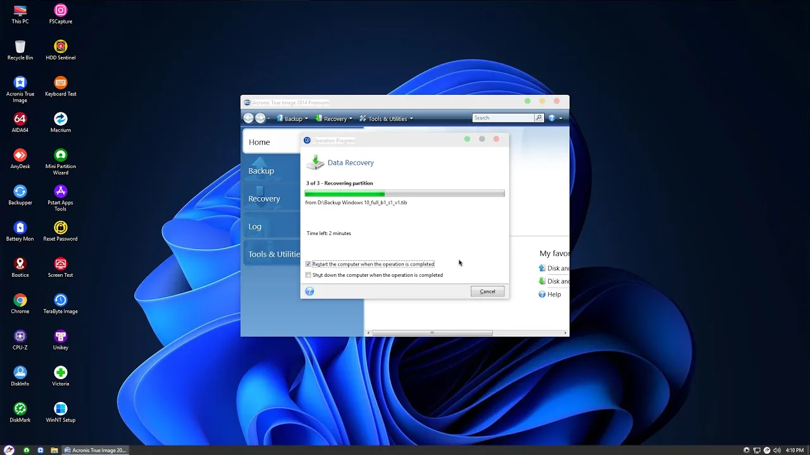Click the scrollbar left arrow in Acronis
Viewport: 810px width, 455px height.
point(368,333)
